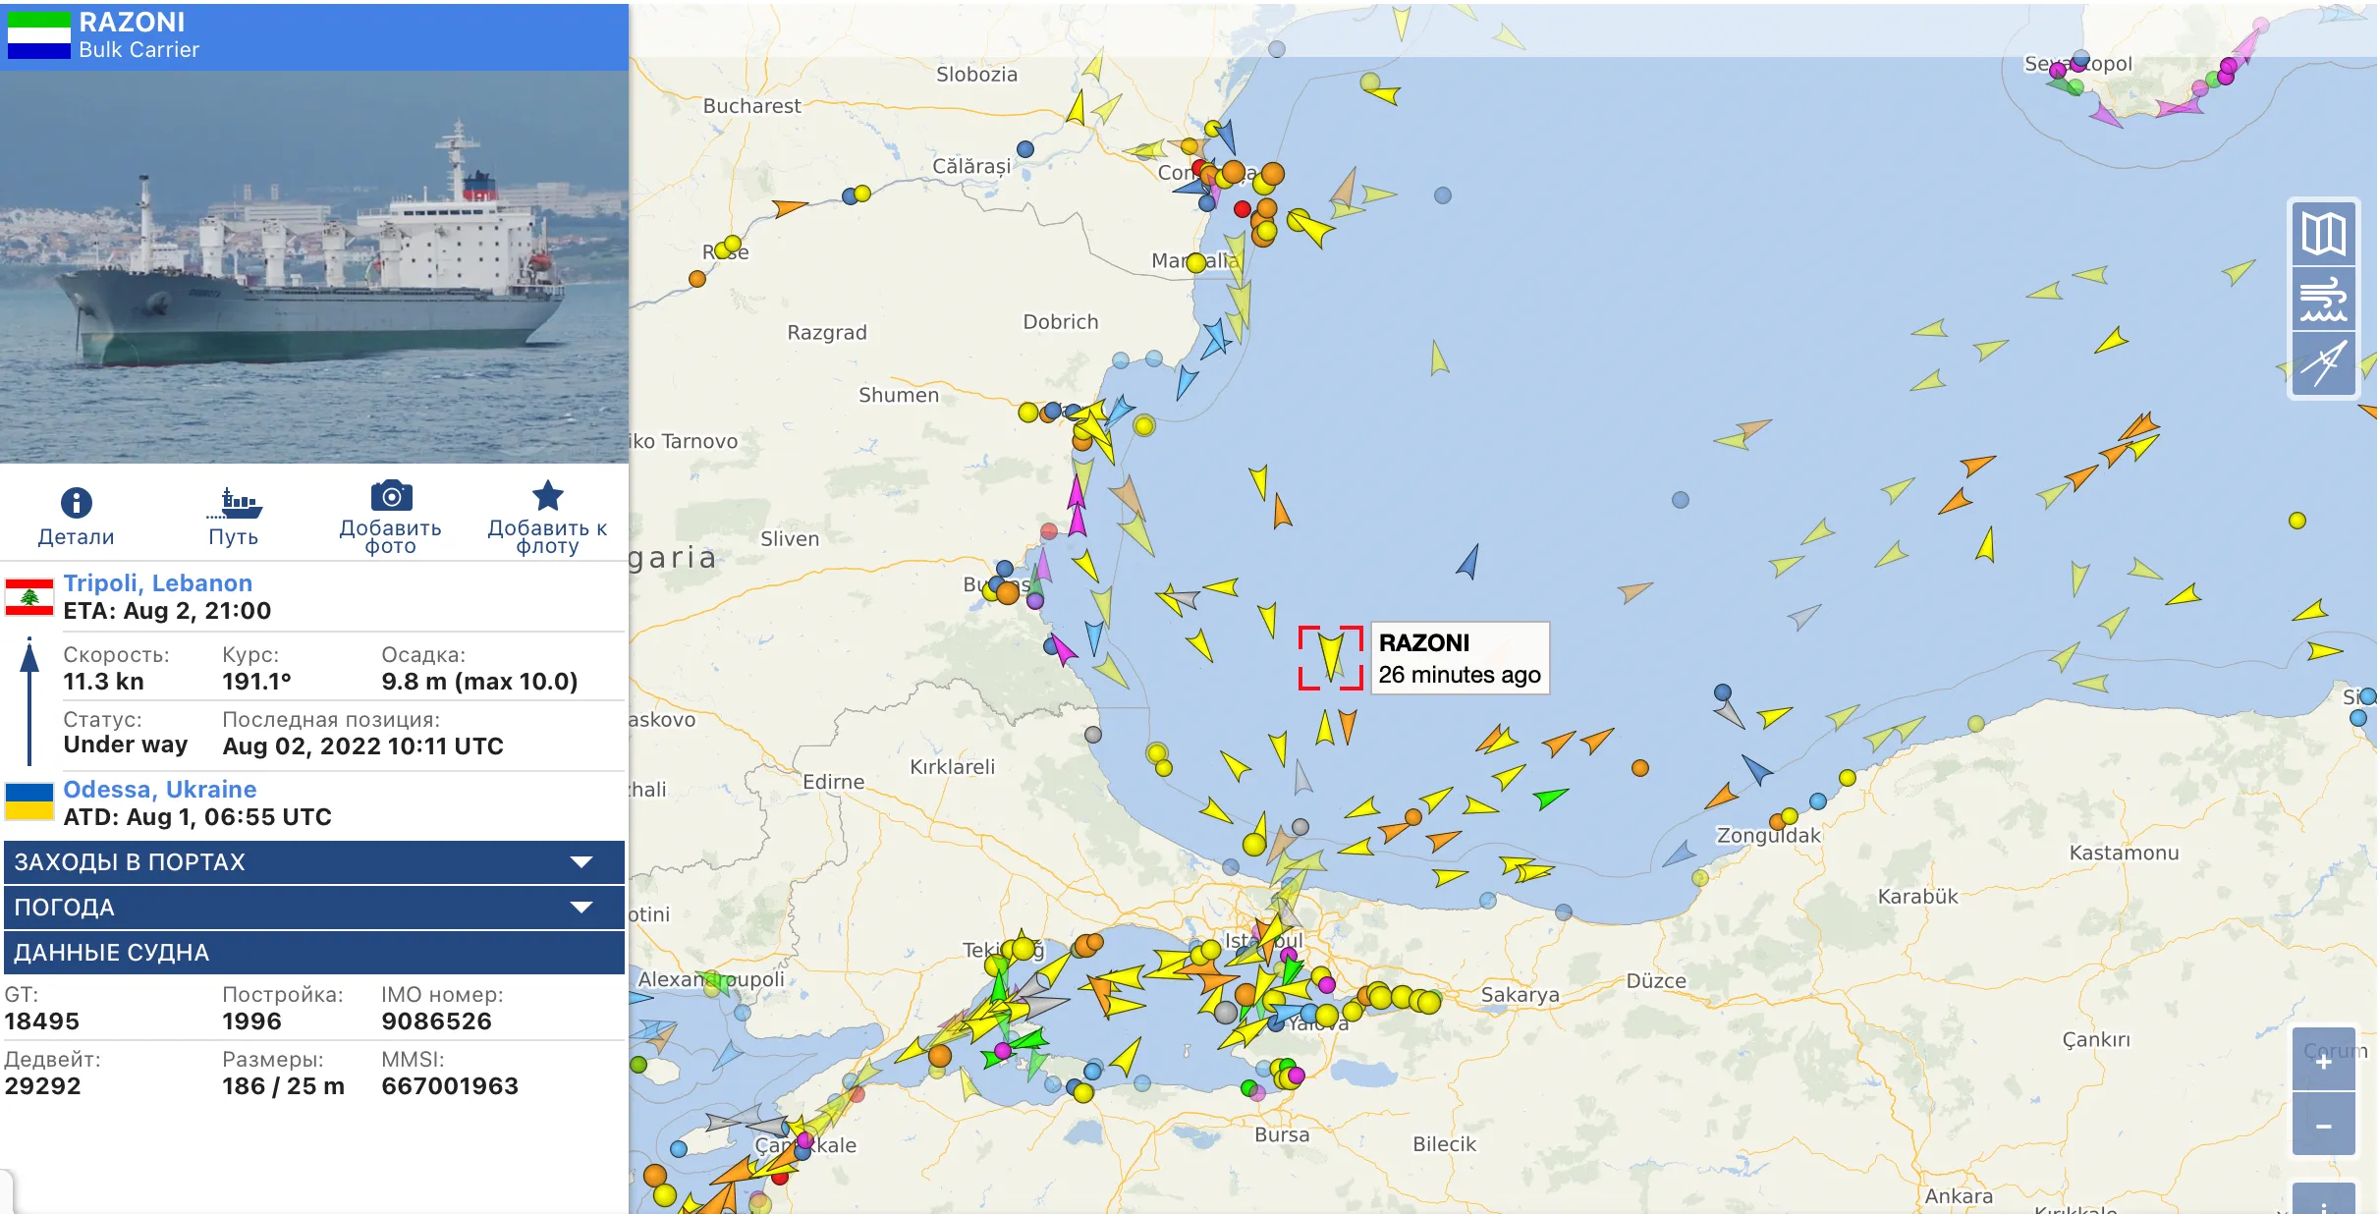This screenshot has width=2379, height=1214.
Task: Click the Добавить фото camera icon
Action: (391, 496)
